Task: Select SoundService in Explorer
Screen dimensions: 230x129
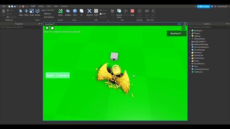Action: [199, 64]
